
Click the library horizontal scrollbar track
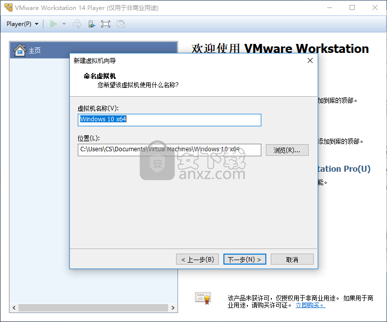pos(93,308)
